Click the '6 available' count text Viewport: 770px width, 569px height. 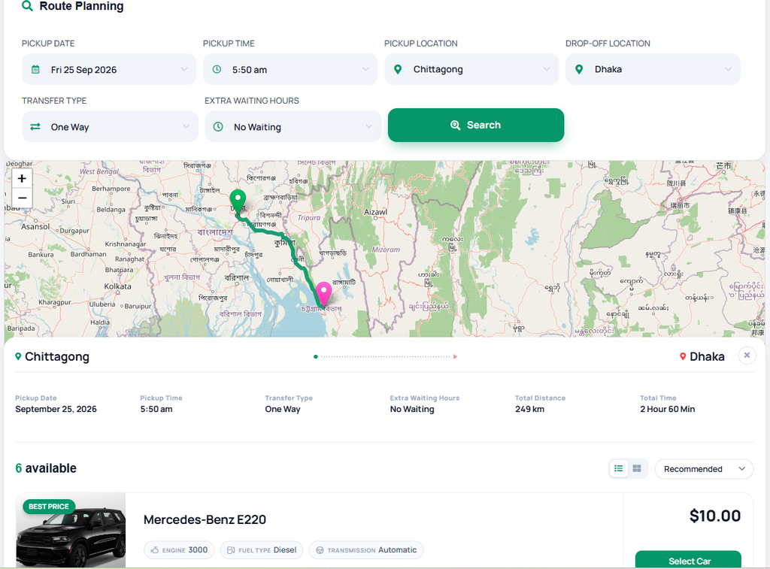pos(46,468)
